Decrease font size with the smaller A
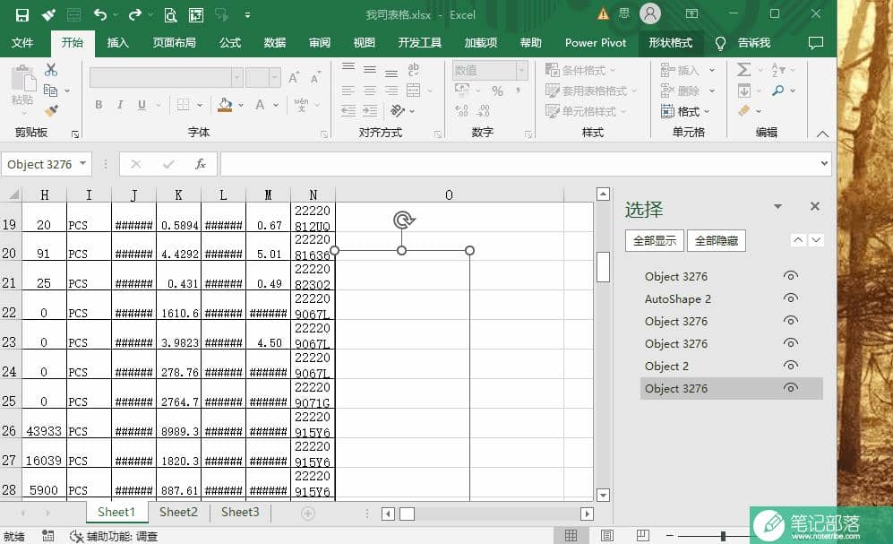893x544 pixels. [315, 77]
